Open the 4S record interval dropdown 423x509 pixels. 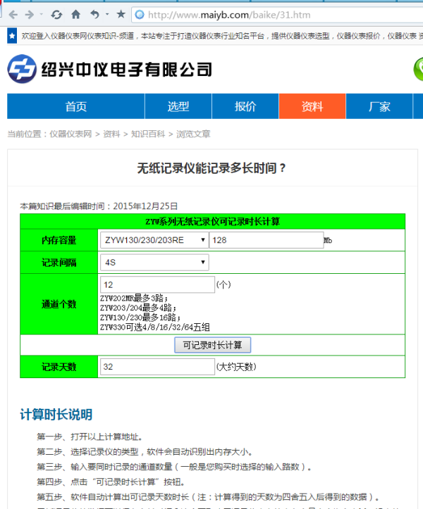click(154, 263)
